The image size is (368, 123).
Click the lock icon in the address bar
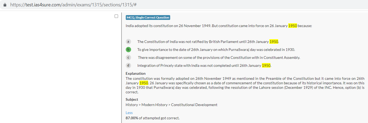point(5,5)
